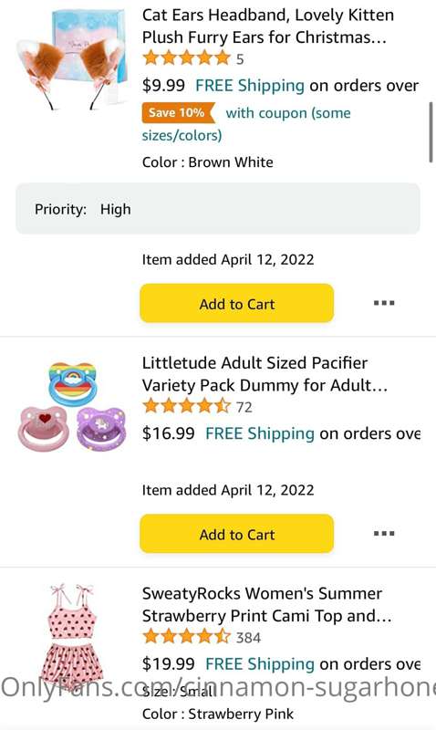This screenshot has width=436, height=730.
Task: Open the Littletude Adult Sized Pacifier title
Action: (265, 374)
